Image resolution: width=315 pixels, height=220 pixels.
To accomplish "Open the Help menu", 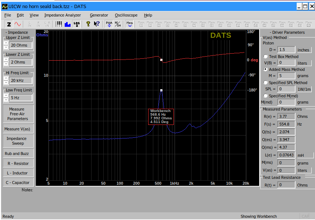I will coord(148,15).
